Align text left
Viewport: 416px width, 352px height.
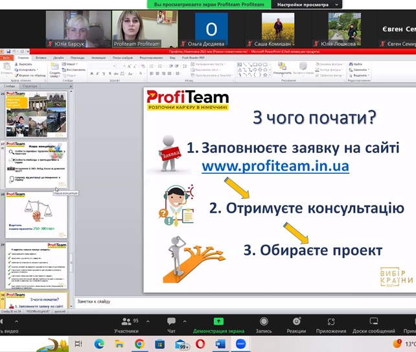152,73
